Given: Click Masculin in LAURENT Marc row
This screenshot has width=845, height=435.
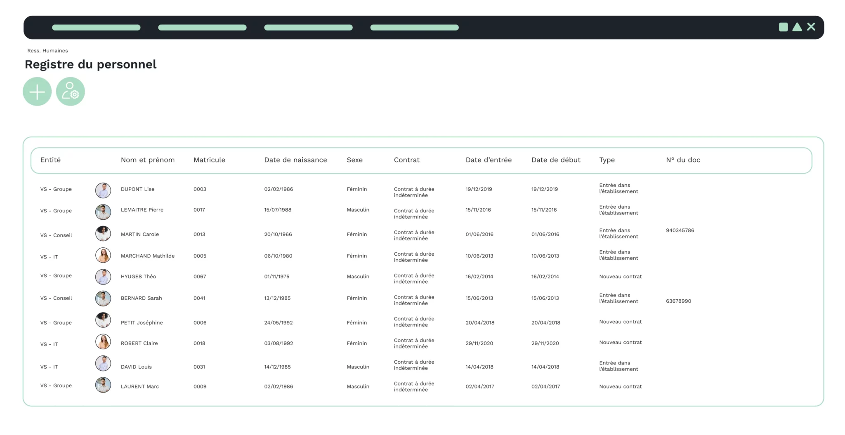Looking at the screenshot, I should [x=358, y=387].
